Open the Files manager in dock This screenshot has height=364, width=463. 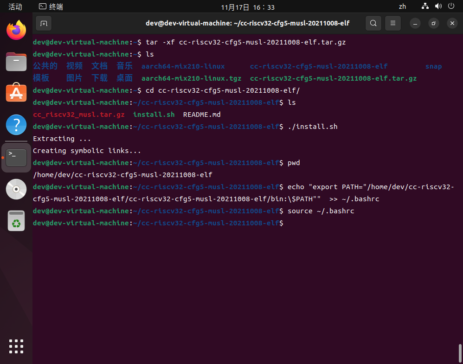[16, 62]
